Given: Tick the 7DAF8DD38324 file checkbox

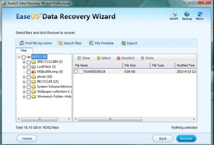Looking at the screenshot, I should click(x=76, y=71).
